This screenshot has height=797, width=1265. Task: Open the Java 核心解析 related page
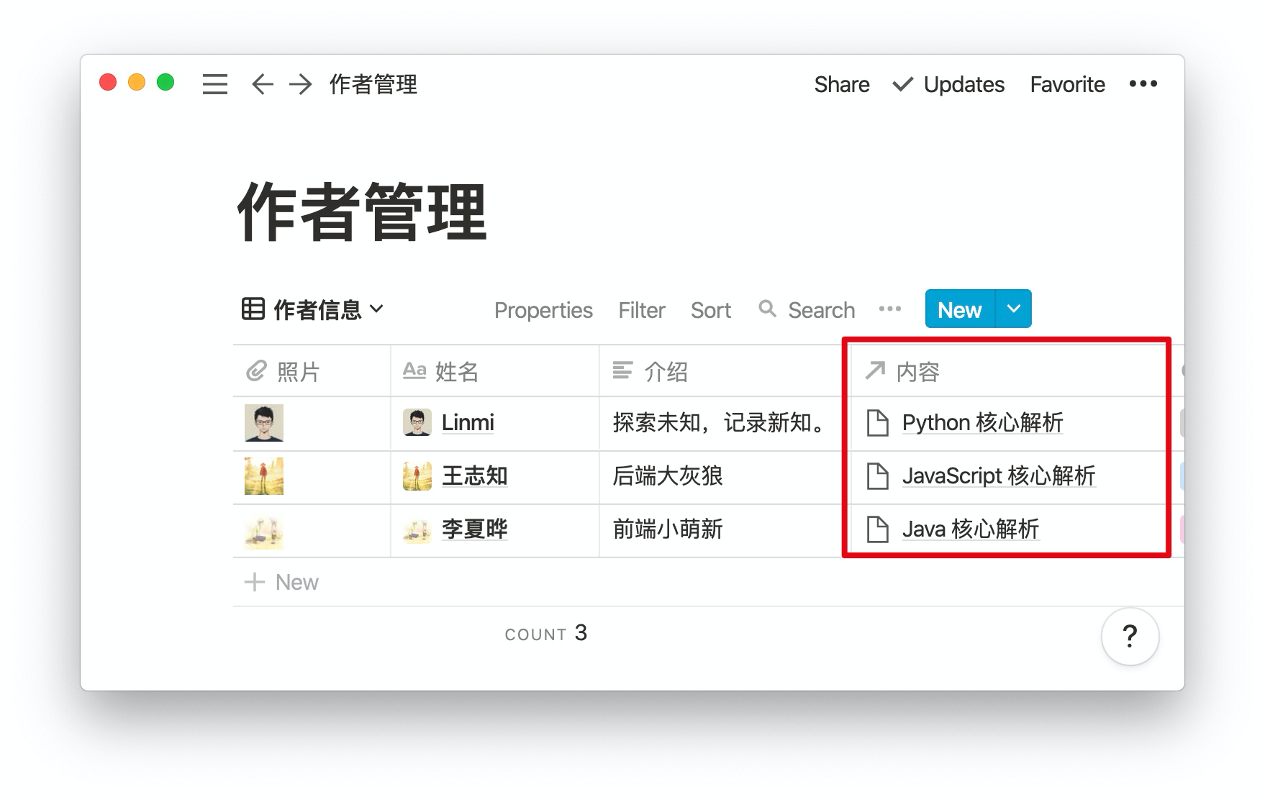[971, 529]
